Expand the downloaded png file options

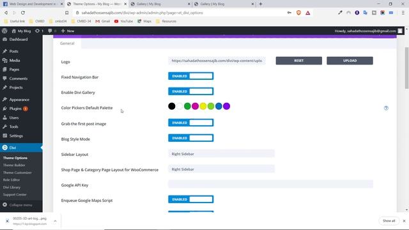click(55, 221)
